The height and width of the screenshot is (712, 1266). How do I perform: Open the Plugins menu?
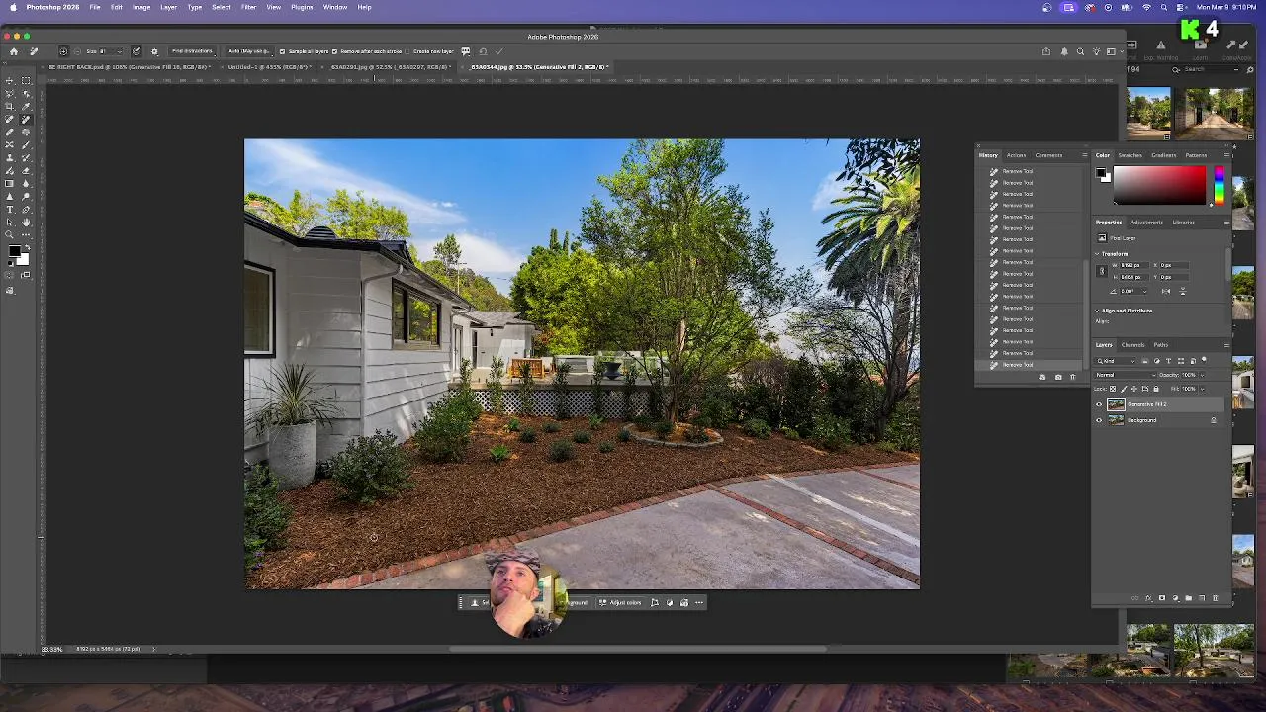pyautogui.click(x=302, y=7)
